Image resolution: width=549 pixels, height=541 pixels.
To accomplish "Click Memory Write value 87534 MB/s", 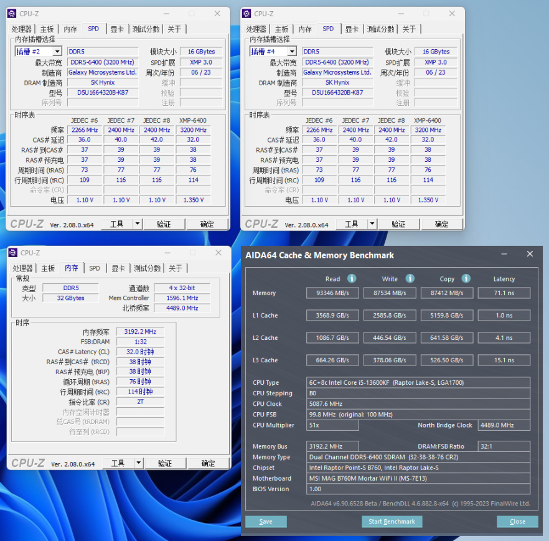I will tap(390, 293).
